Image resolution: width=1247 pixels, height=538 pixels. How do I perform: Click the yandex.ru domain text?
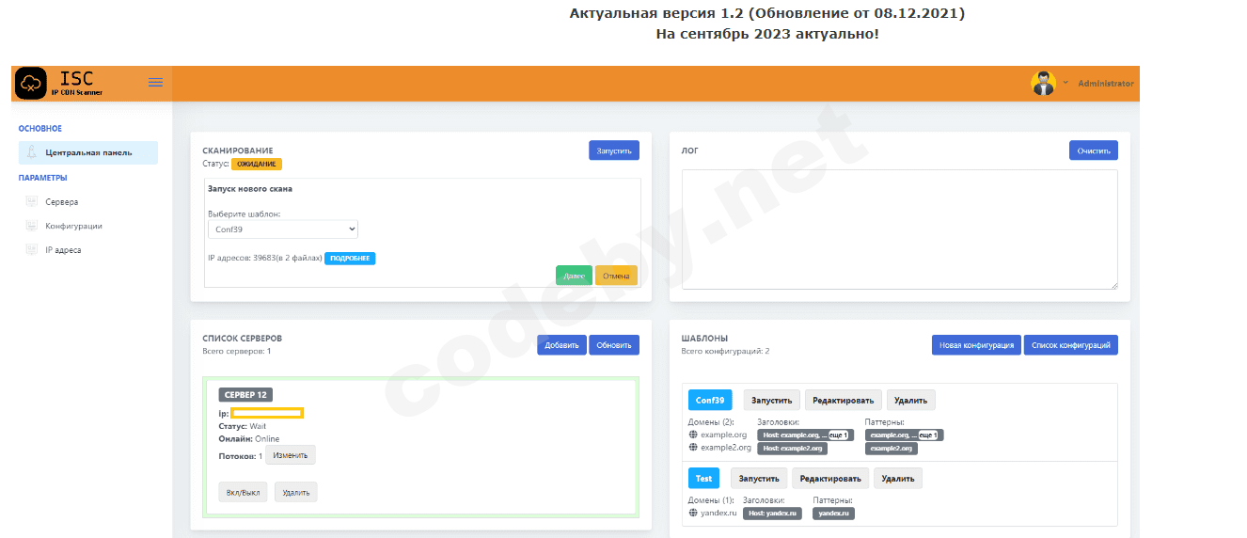pyautogui.click(x=719, y=513)
